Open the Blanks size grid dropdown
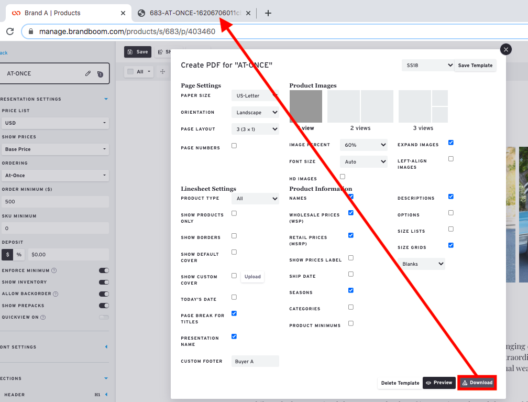The image size is (528, 402). [421, 264]
